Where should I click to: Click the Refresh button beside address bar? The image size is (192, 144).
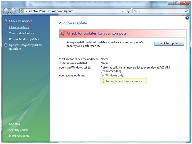128,11
